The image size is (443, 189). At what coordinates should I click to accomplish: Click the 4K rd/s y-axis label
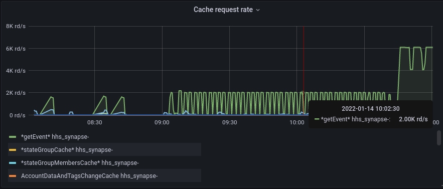tap(16, 71)
